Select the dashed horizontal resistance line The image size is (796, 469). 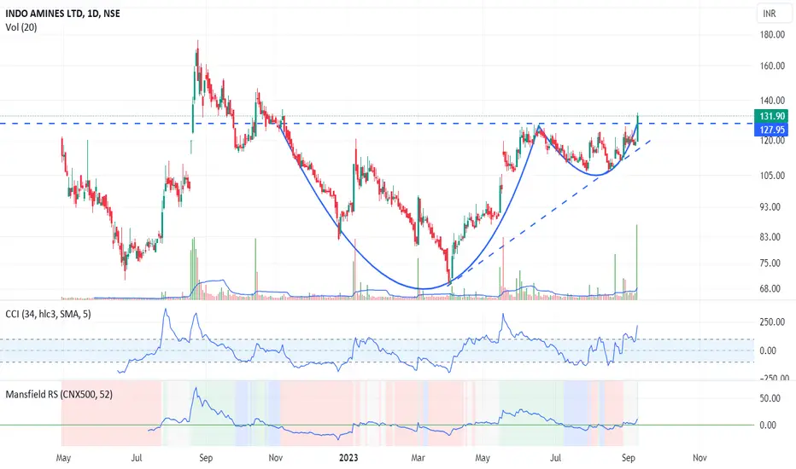pyautogui.click(x=376, y=123)
